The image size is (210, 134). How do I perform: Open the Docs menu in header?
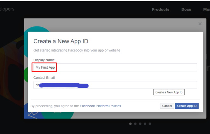click(x=186, y=9)
